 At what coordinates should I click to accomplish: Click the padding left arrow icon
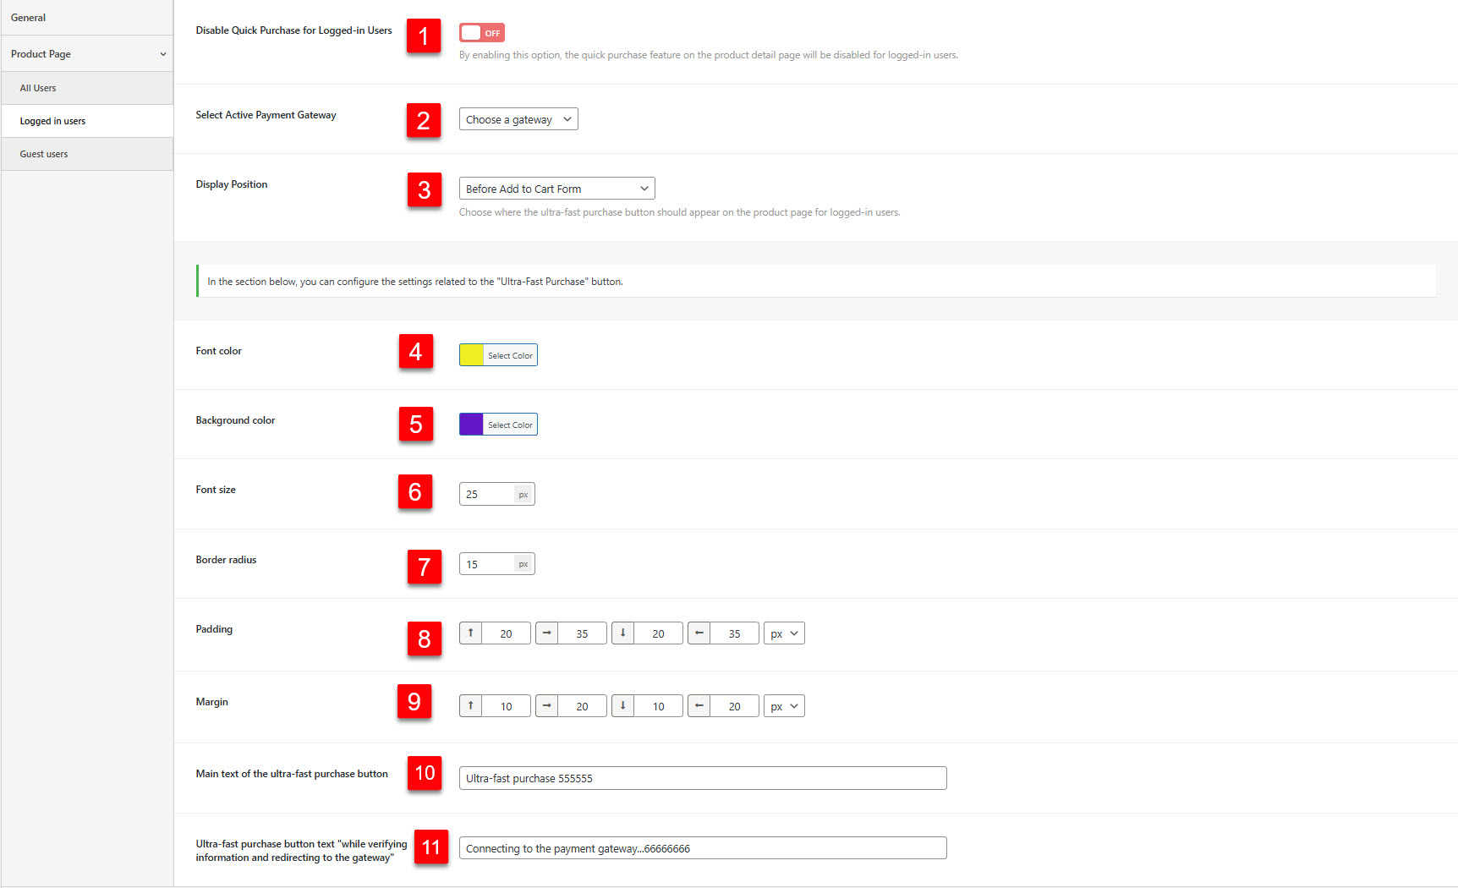pyautogui.click(x=699, y=633)
